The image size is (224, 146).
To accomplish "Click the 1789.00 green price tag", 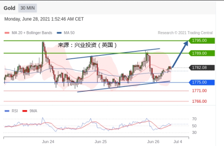I will pyautogui.click(x=202, y=53).
